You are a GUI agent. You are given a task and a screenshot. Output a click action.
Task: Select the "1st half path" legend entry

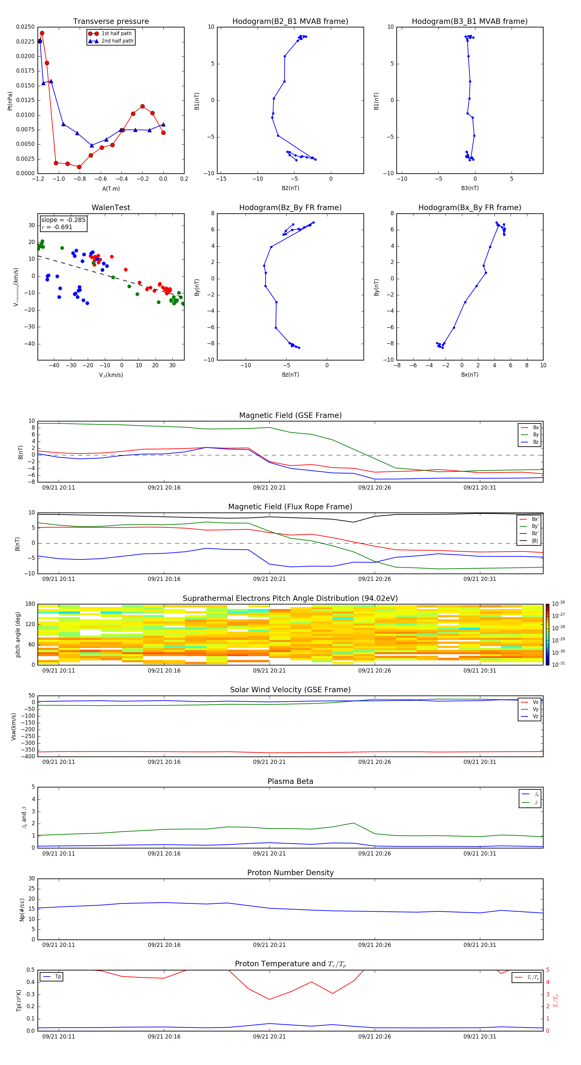(110, 34)
